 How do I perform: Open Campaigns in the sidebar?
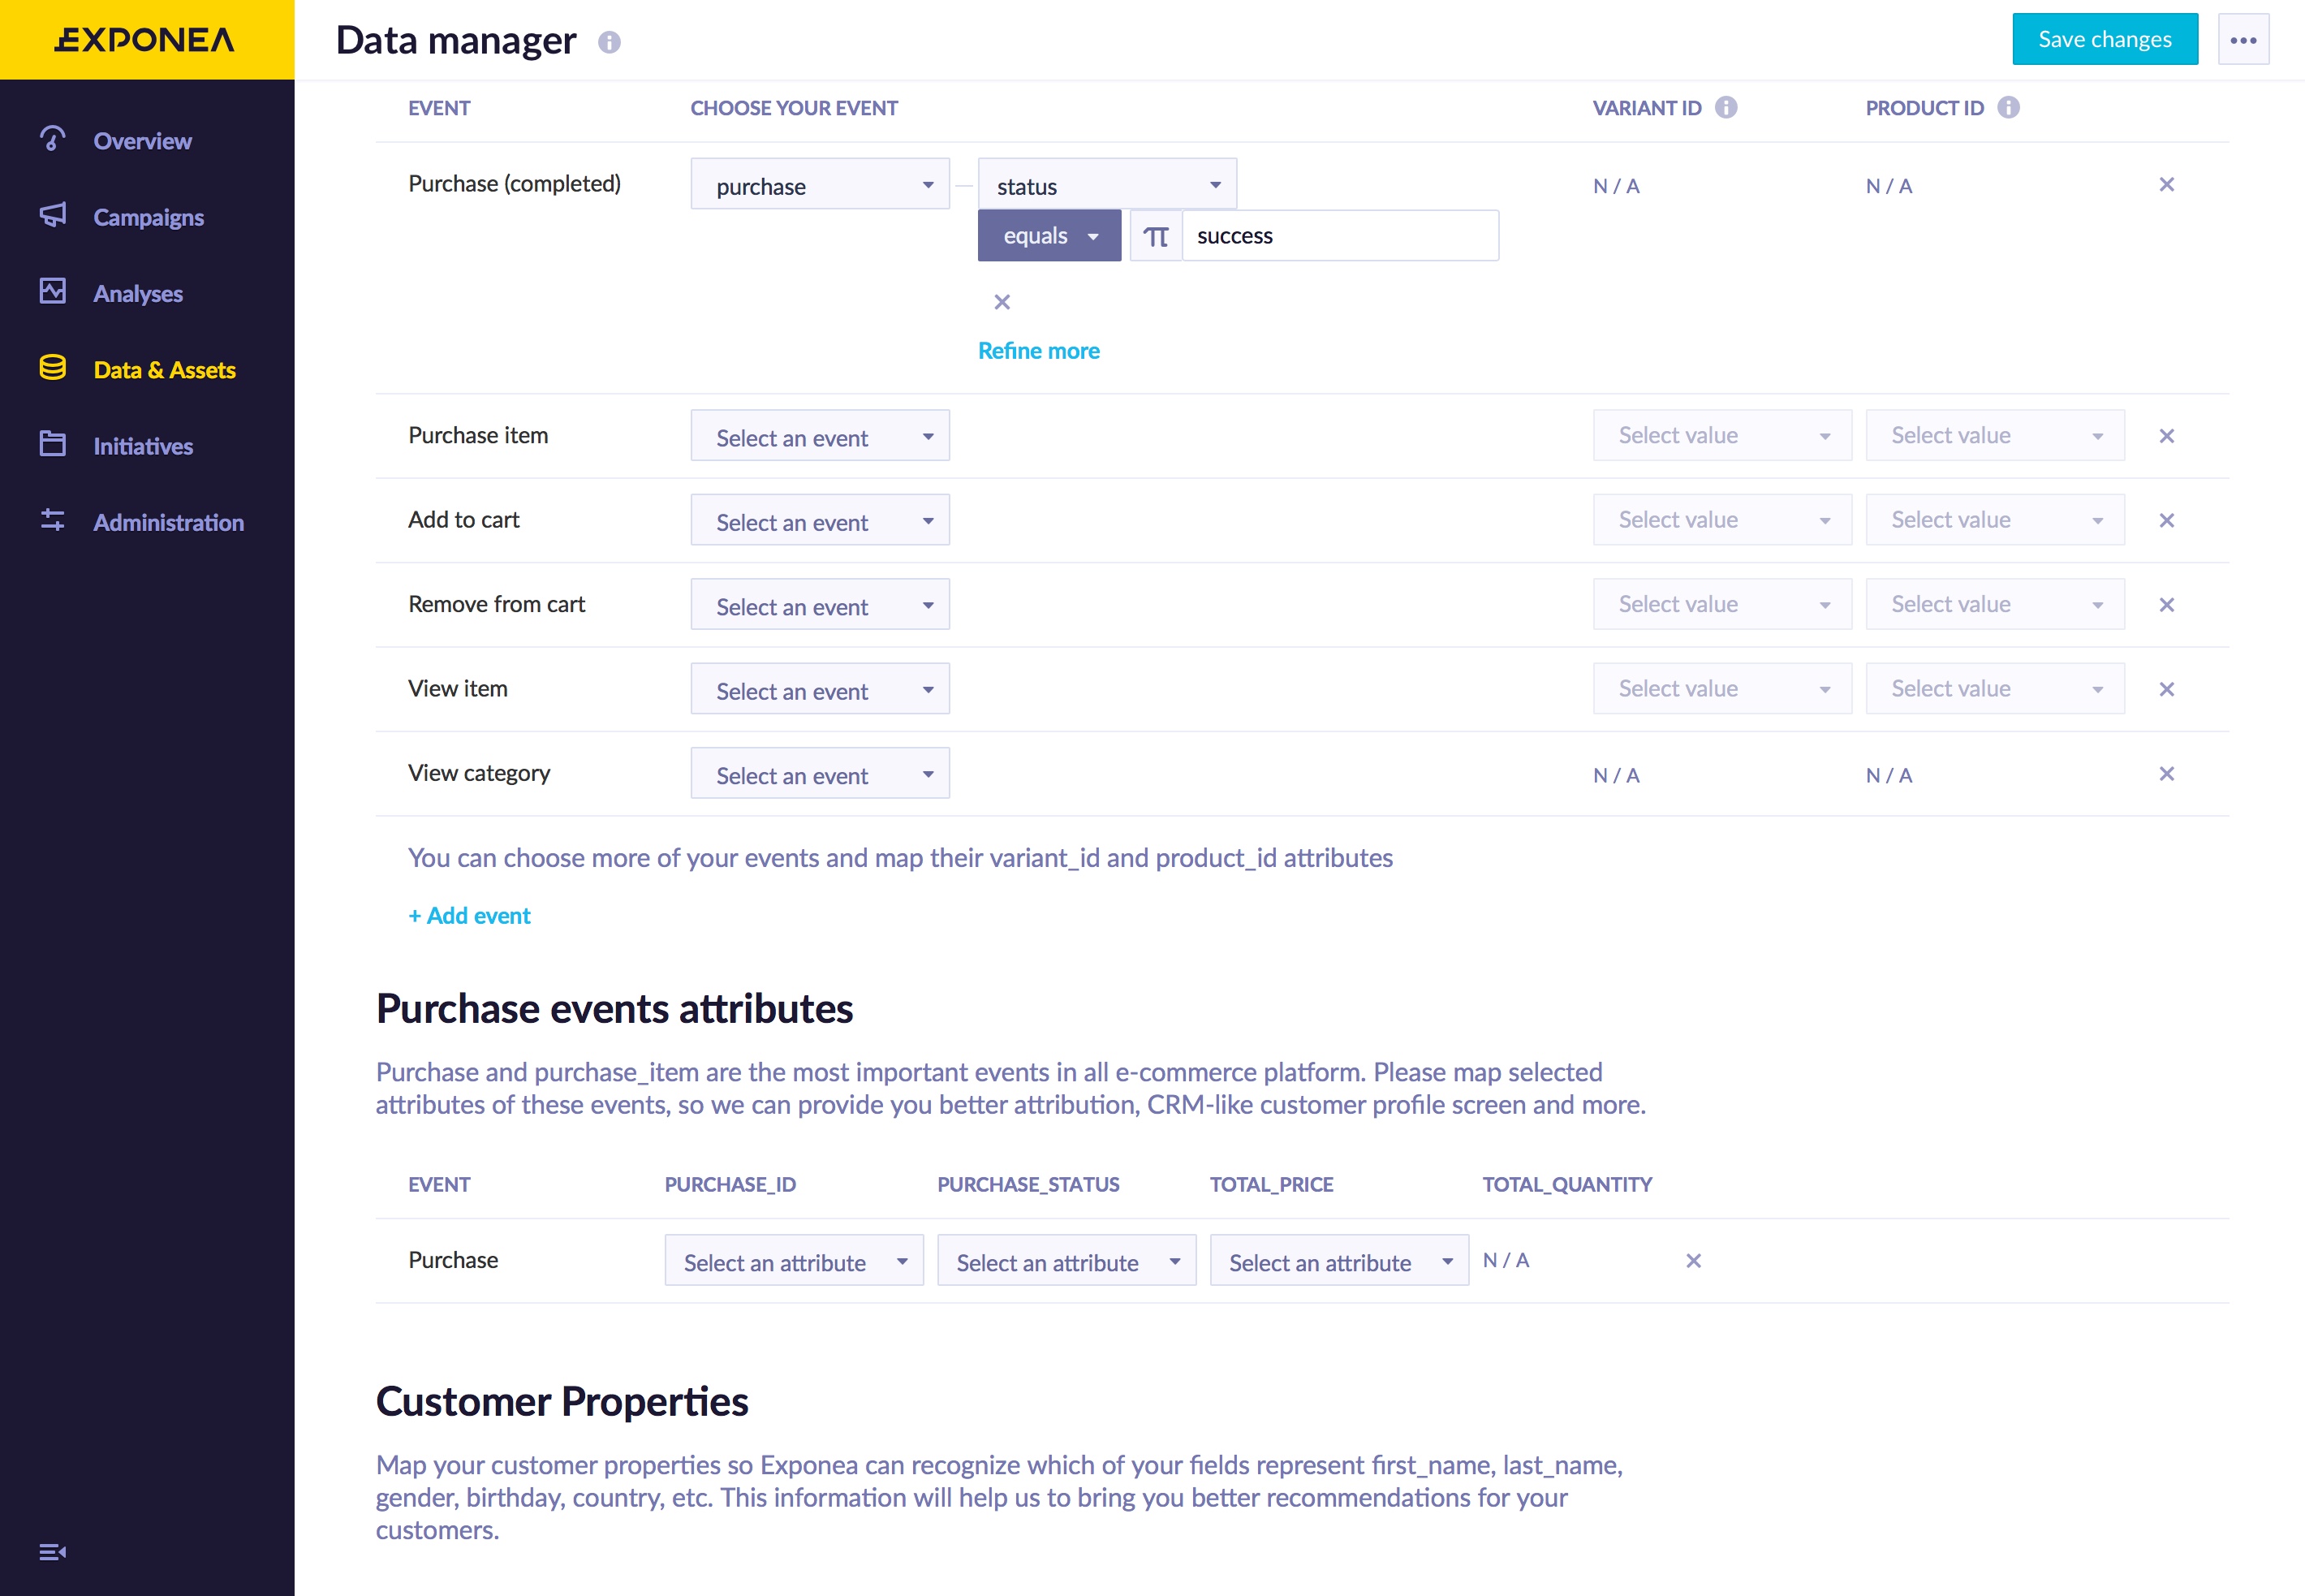[148, 217]
